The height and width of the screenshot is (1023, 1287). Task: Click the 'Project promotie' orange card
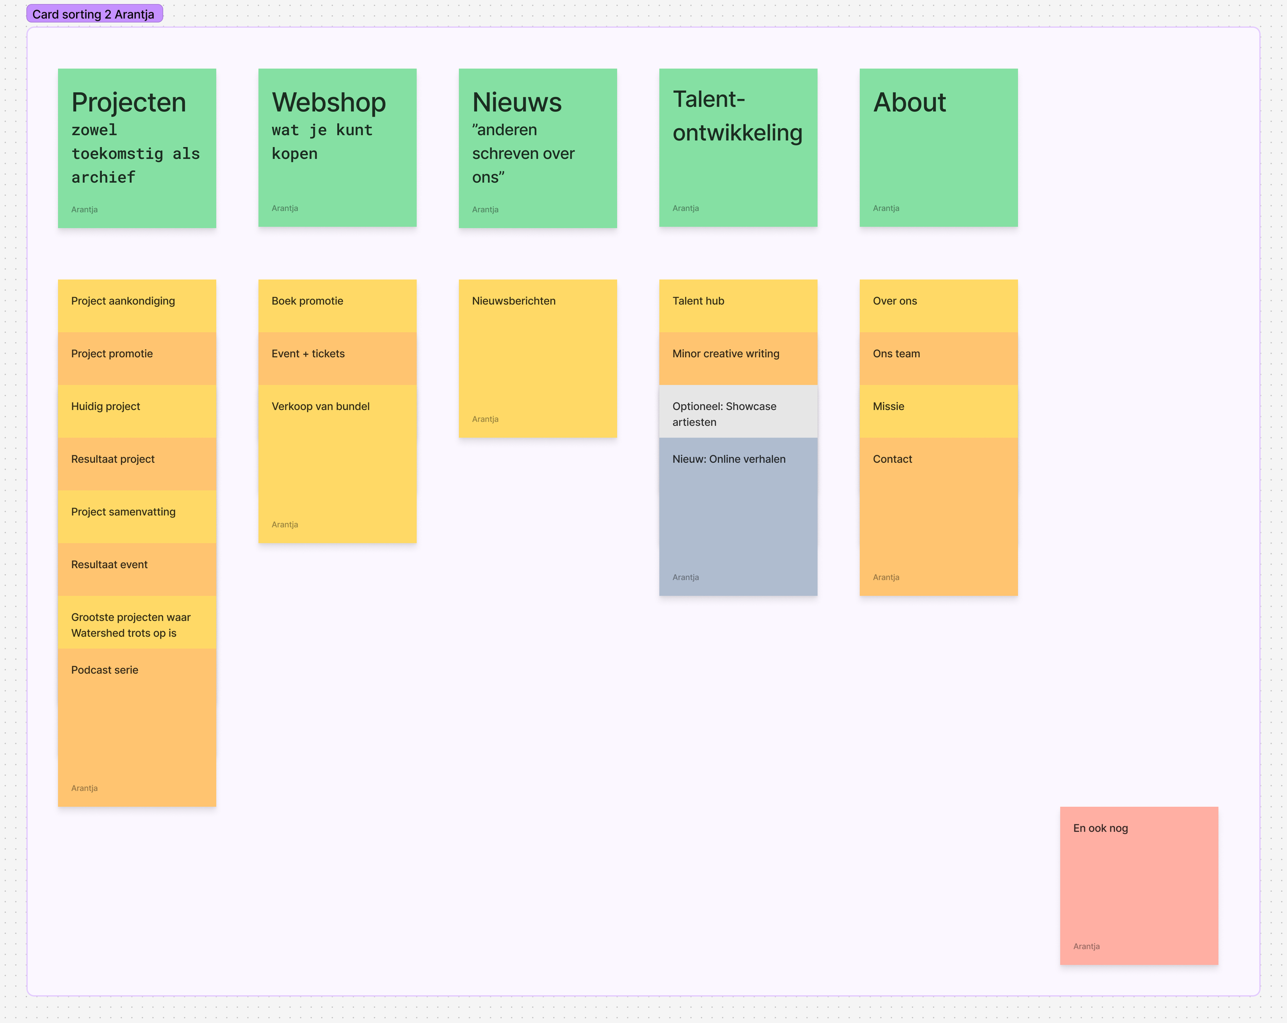click(x=137, y=358)
